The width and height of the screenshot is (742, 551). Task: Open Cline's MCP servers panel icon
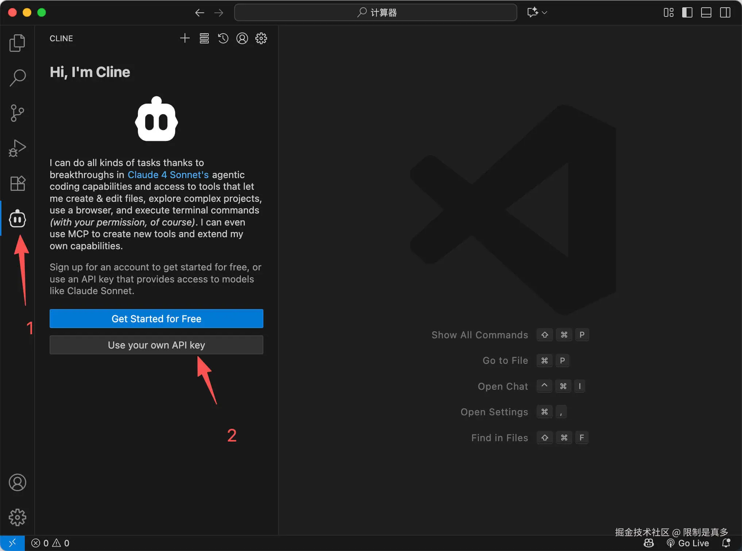(204, 38)
